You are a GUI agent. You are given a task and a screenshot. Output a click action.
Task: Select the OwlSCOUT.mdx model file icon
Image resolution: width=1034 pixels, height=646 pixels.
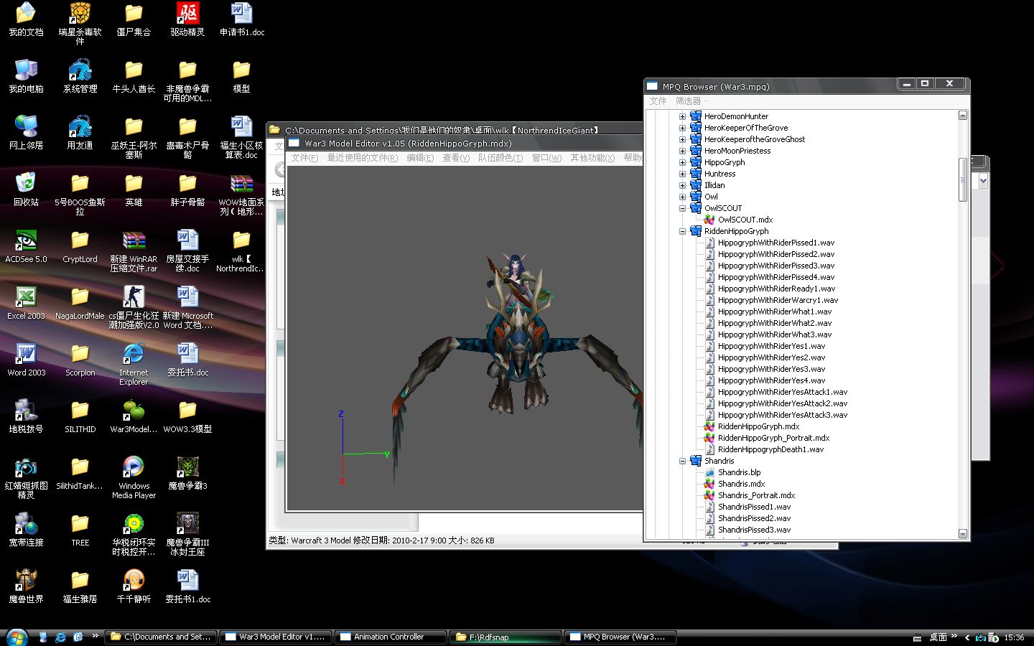709,220
